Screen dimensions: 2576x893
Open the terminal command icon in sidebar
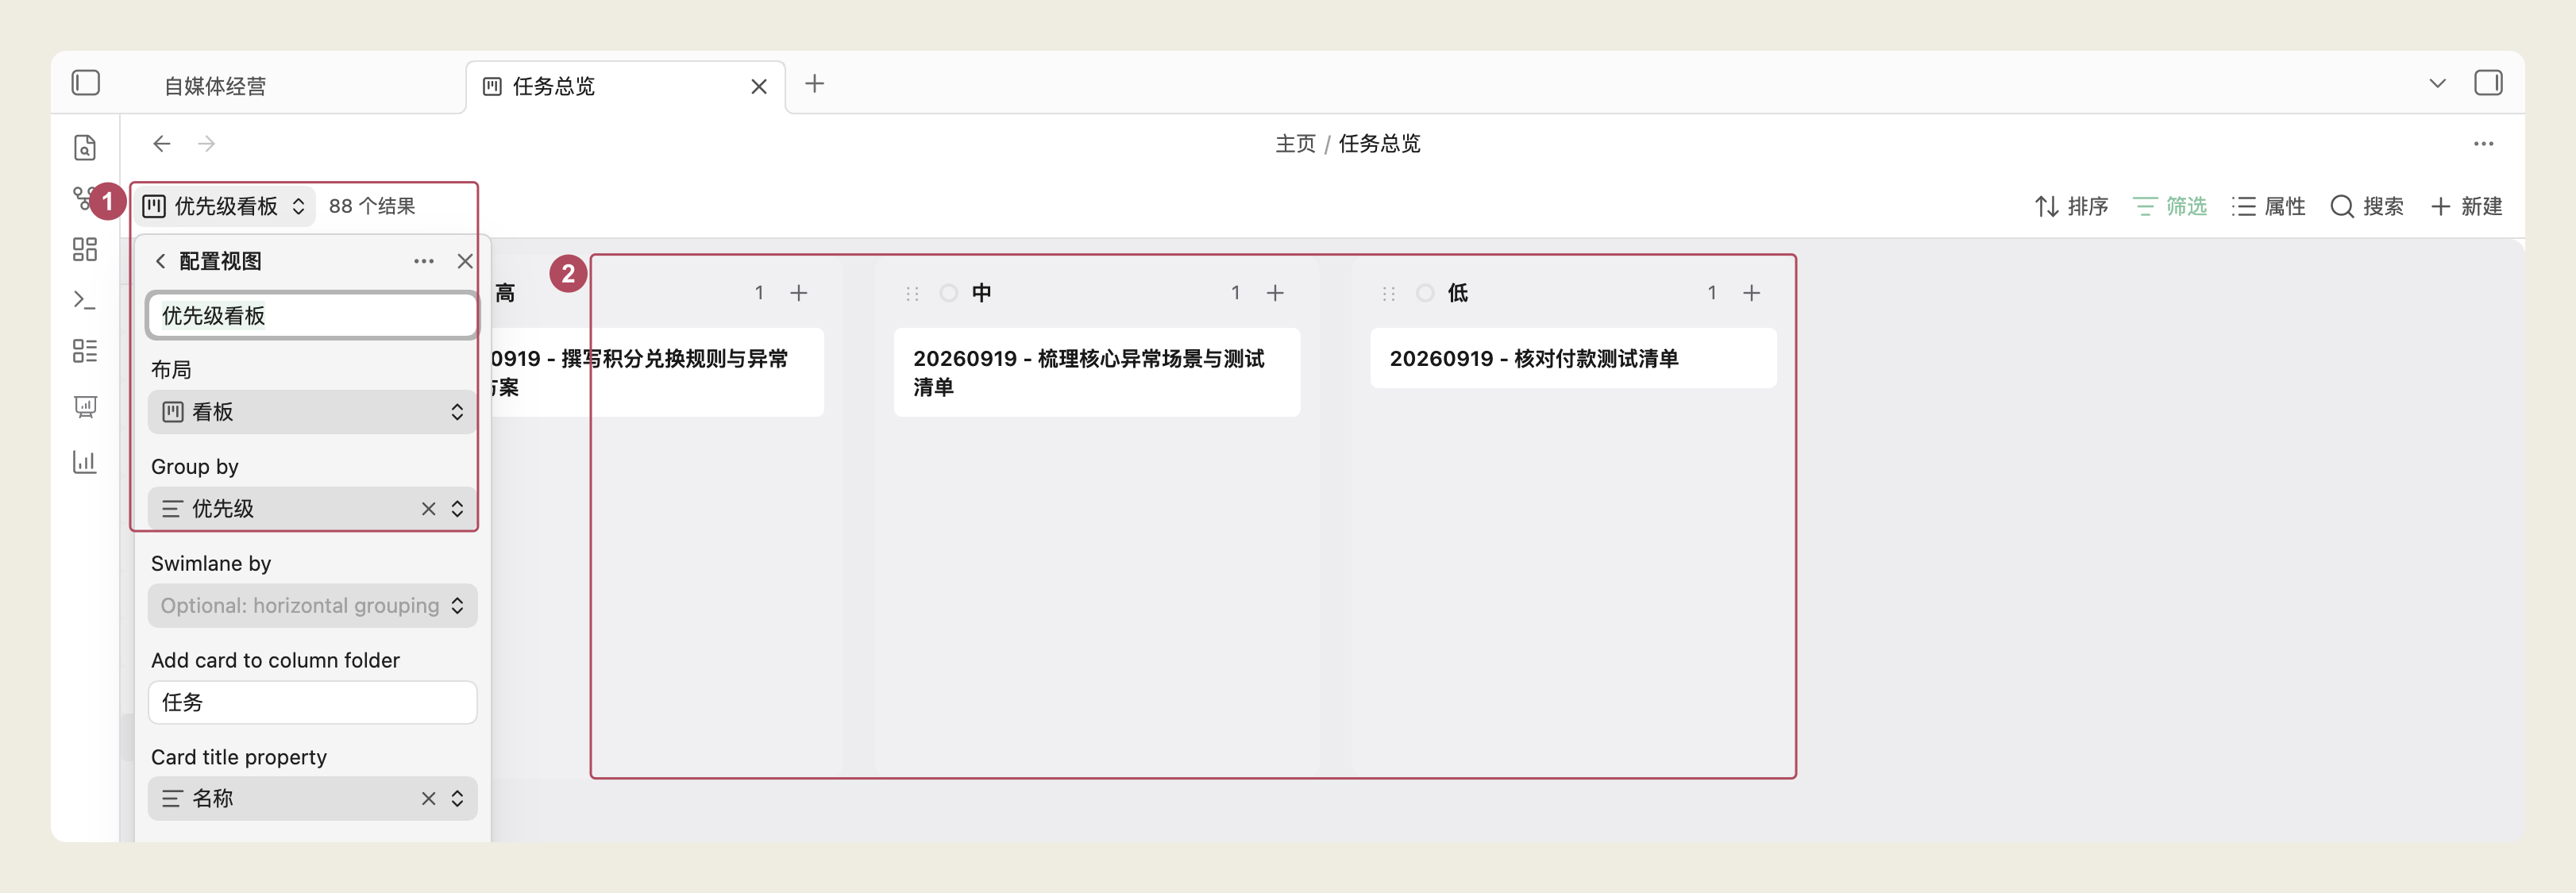[x=85, y=300]
